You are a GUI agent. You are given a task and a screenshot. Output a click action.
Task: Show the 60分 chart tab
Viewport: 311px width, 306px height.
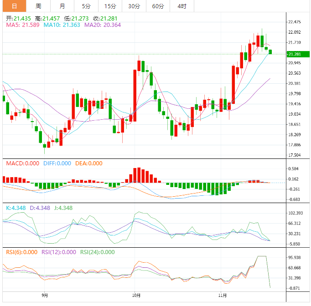coord(158,6)
